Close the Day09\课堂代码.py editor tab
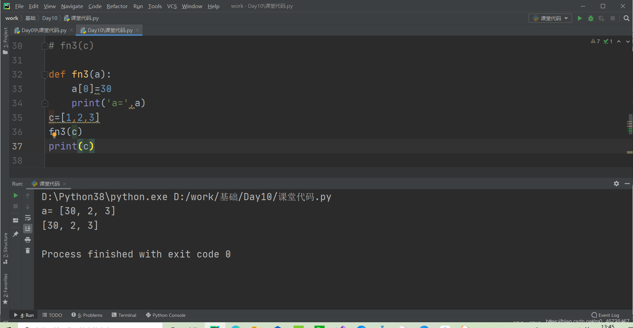The image size is (633, 328). coord(71,30)
